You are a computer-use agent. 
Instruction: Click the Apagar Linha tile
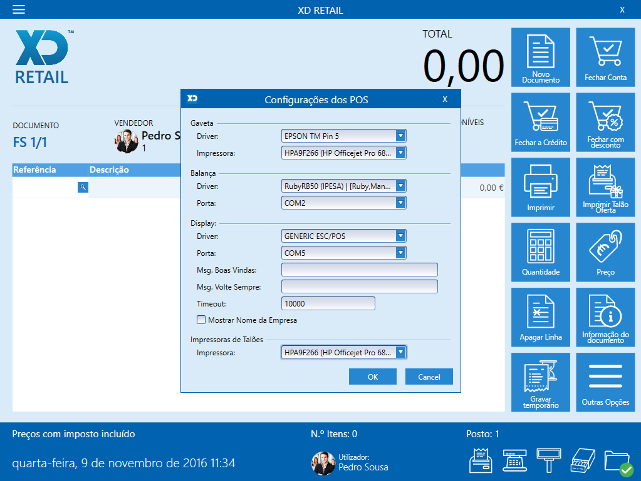(540, 317)
